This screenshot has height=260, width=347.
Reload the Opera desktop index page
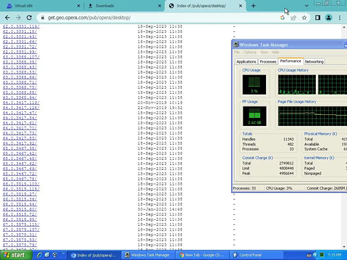[29, 18]
